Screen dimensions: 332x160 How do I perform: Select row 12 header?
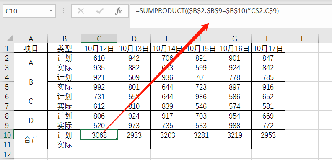[7, 154]
